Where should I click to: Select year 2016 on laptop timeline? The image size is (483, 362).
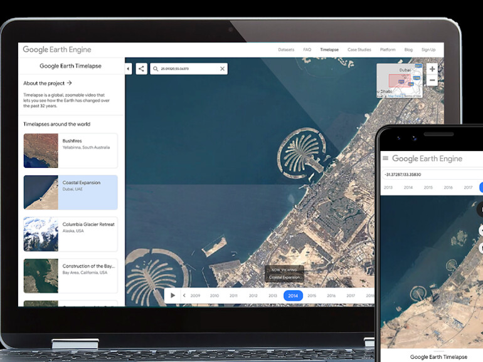[331, 296]
